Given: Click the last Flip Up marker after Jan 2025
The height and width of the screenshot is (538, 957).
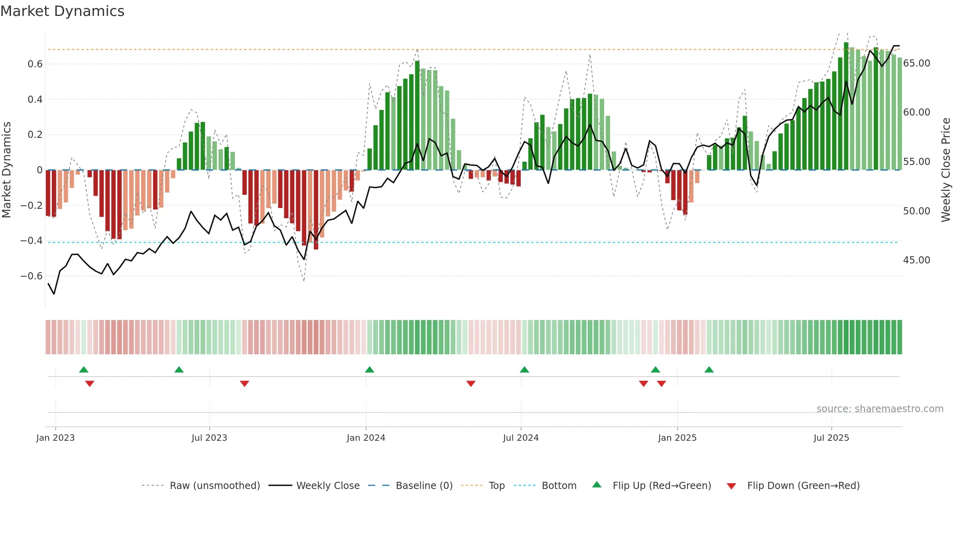Looking at the screenshot, I should (709, 369).
